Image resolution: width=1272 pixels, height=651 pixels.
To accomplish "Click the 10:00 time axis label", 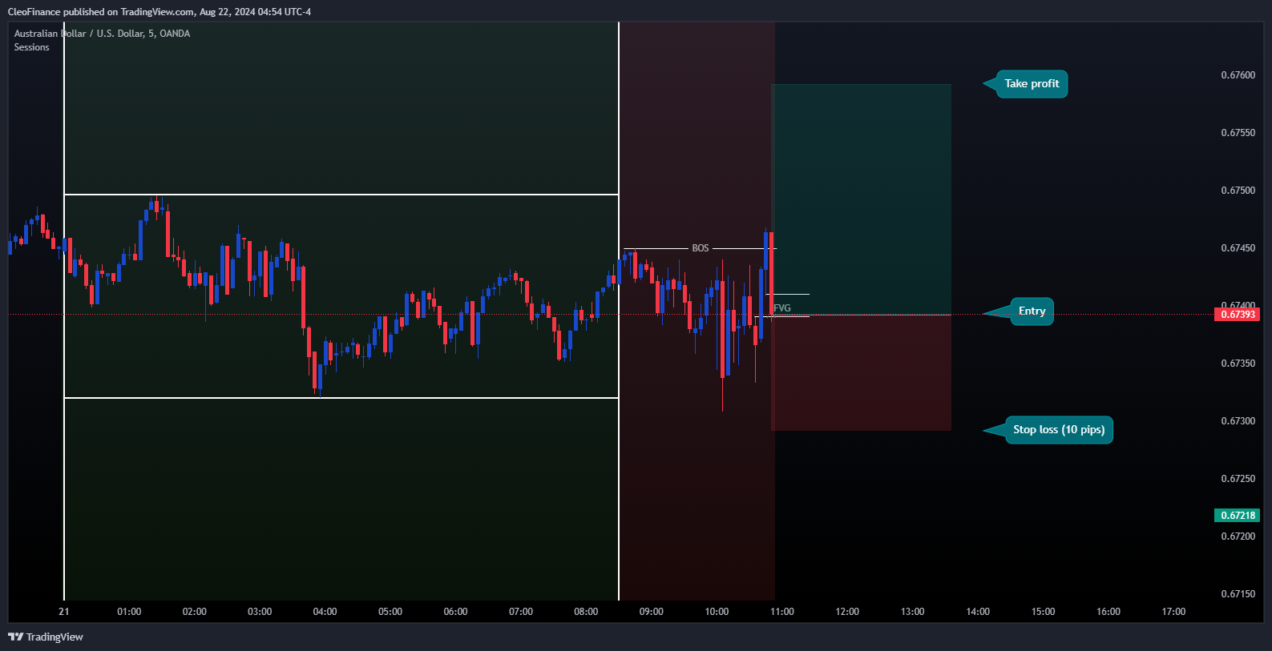I will pos(717,612).
